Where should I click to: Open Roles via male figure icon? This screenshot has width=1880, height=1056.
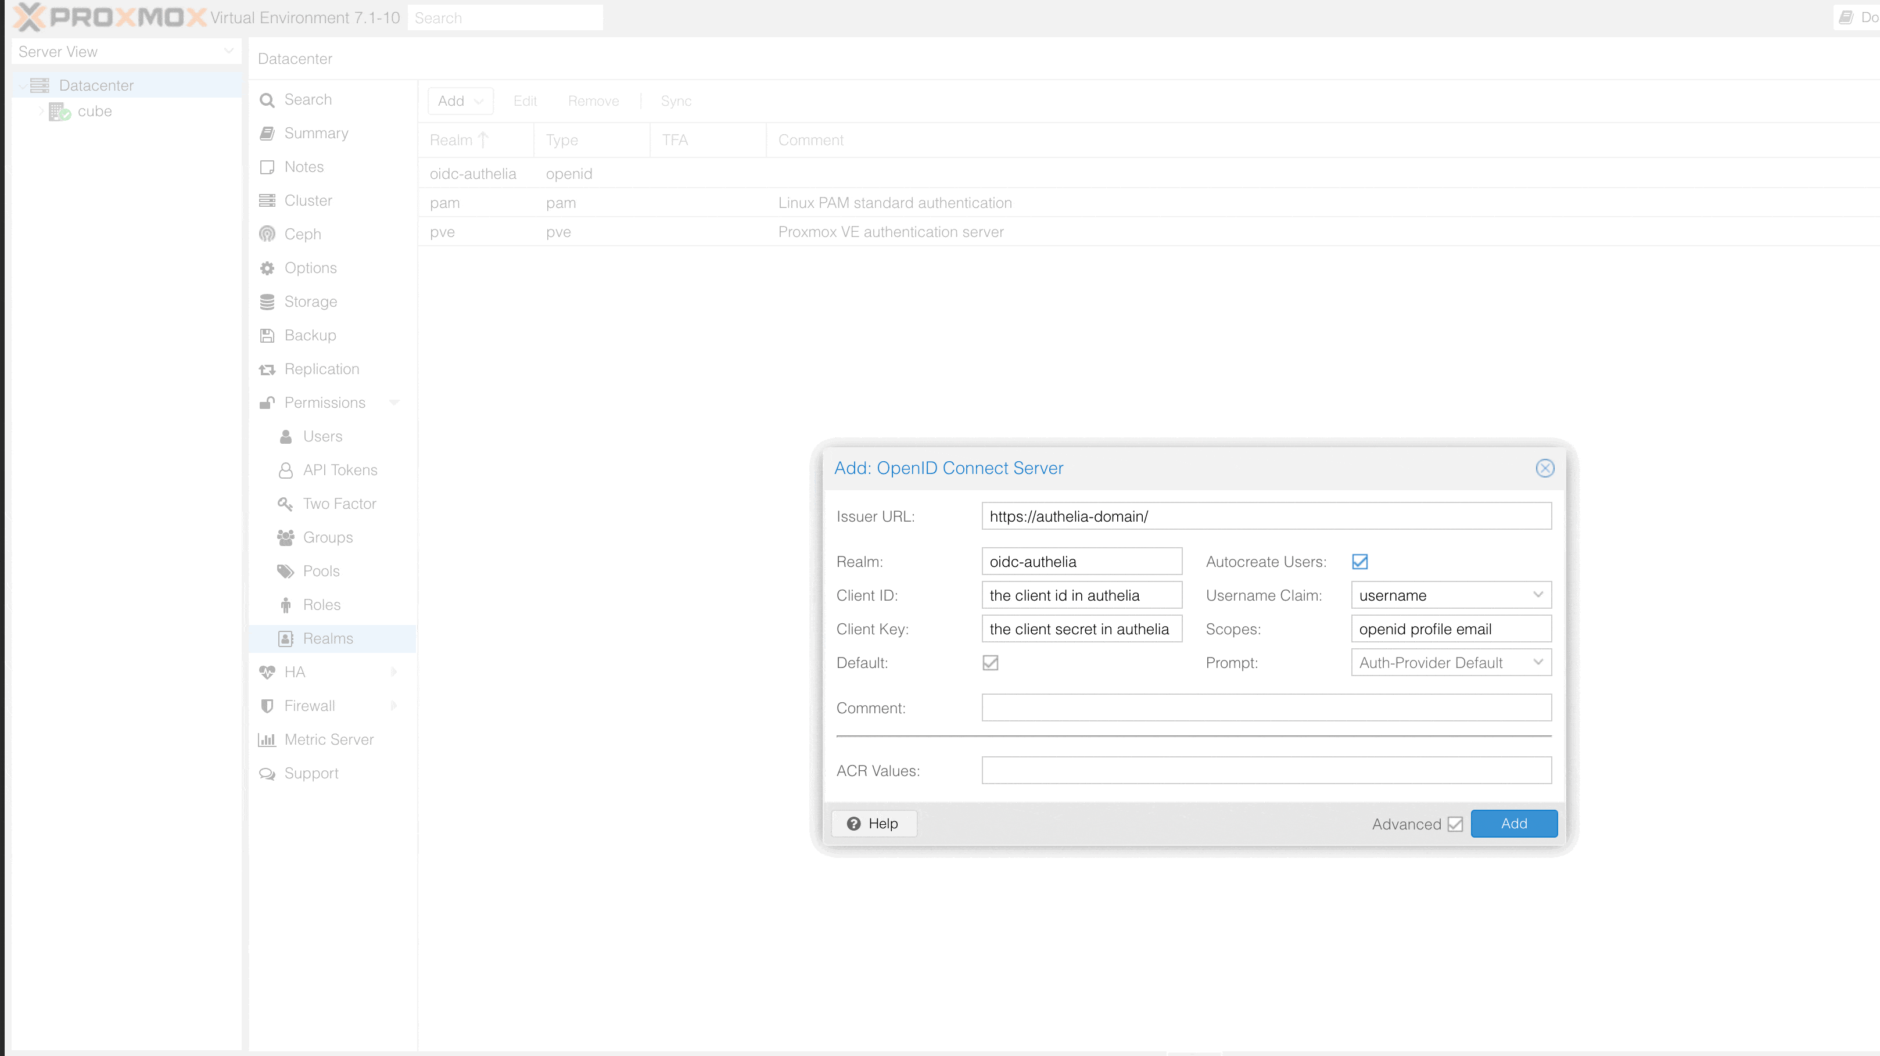[286, 605]
